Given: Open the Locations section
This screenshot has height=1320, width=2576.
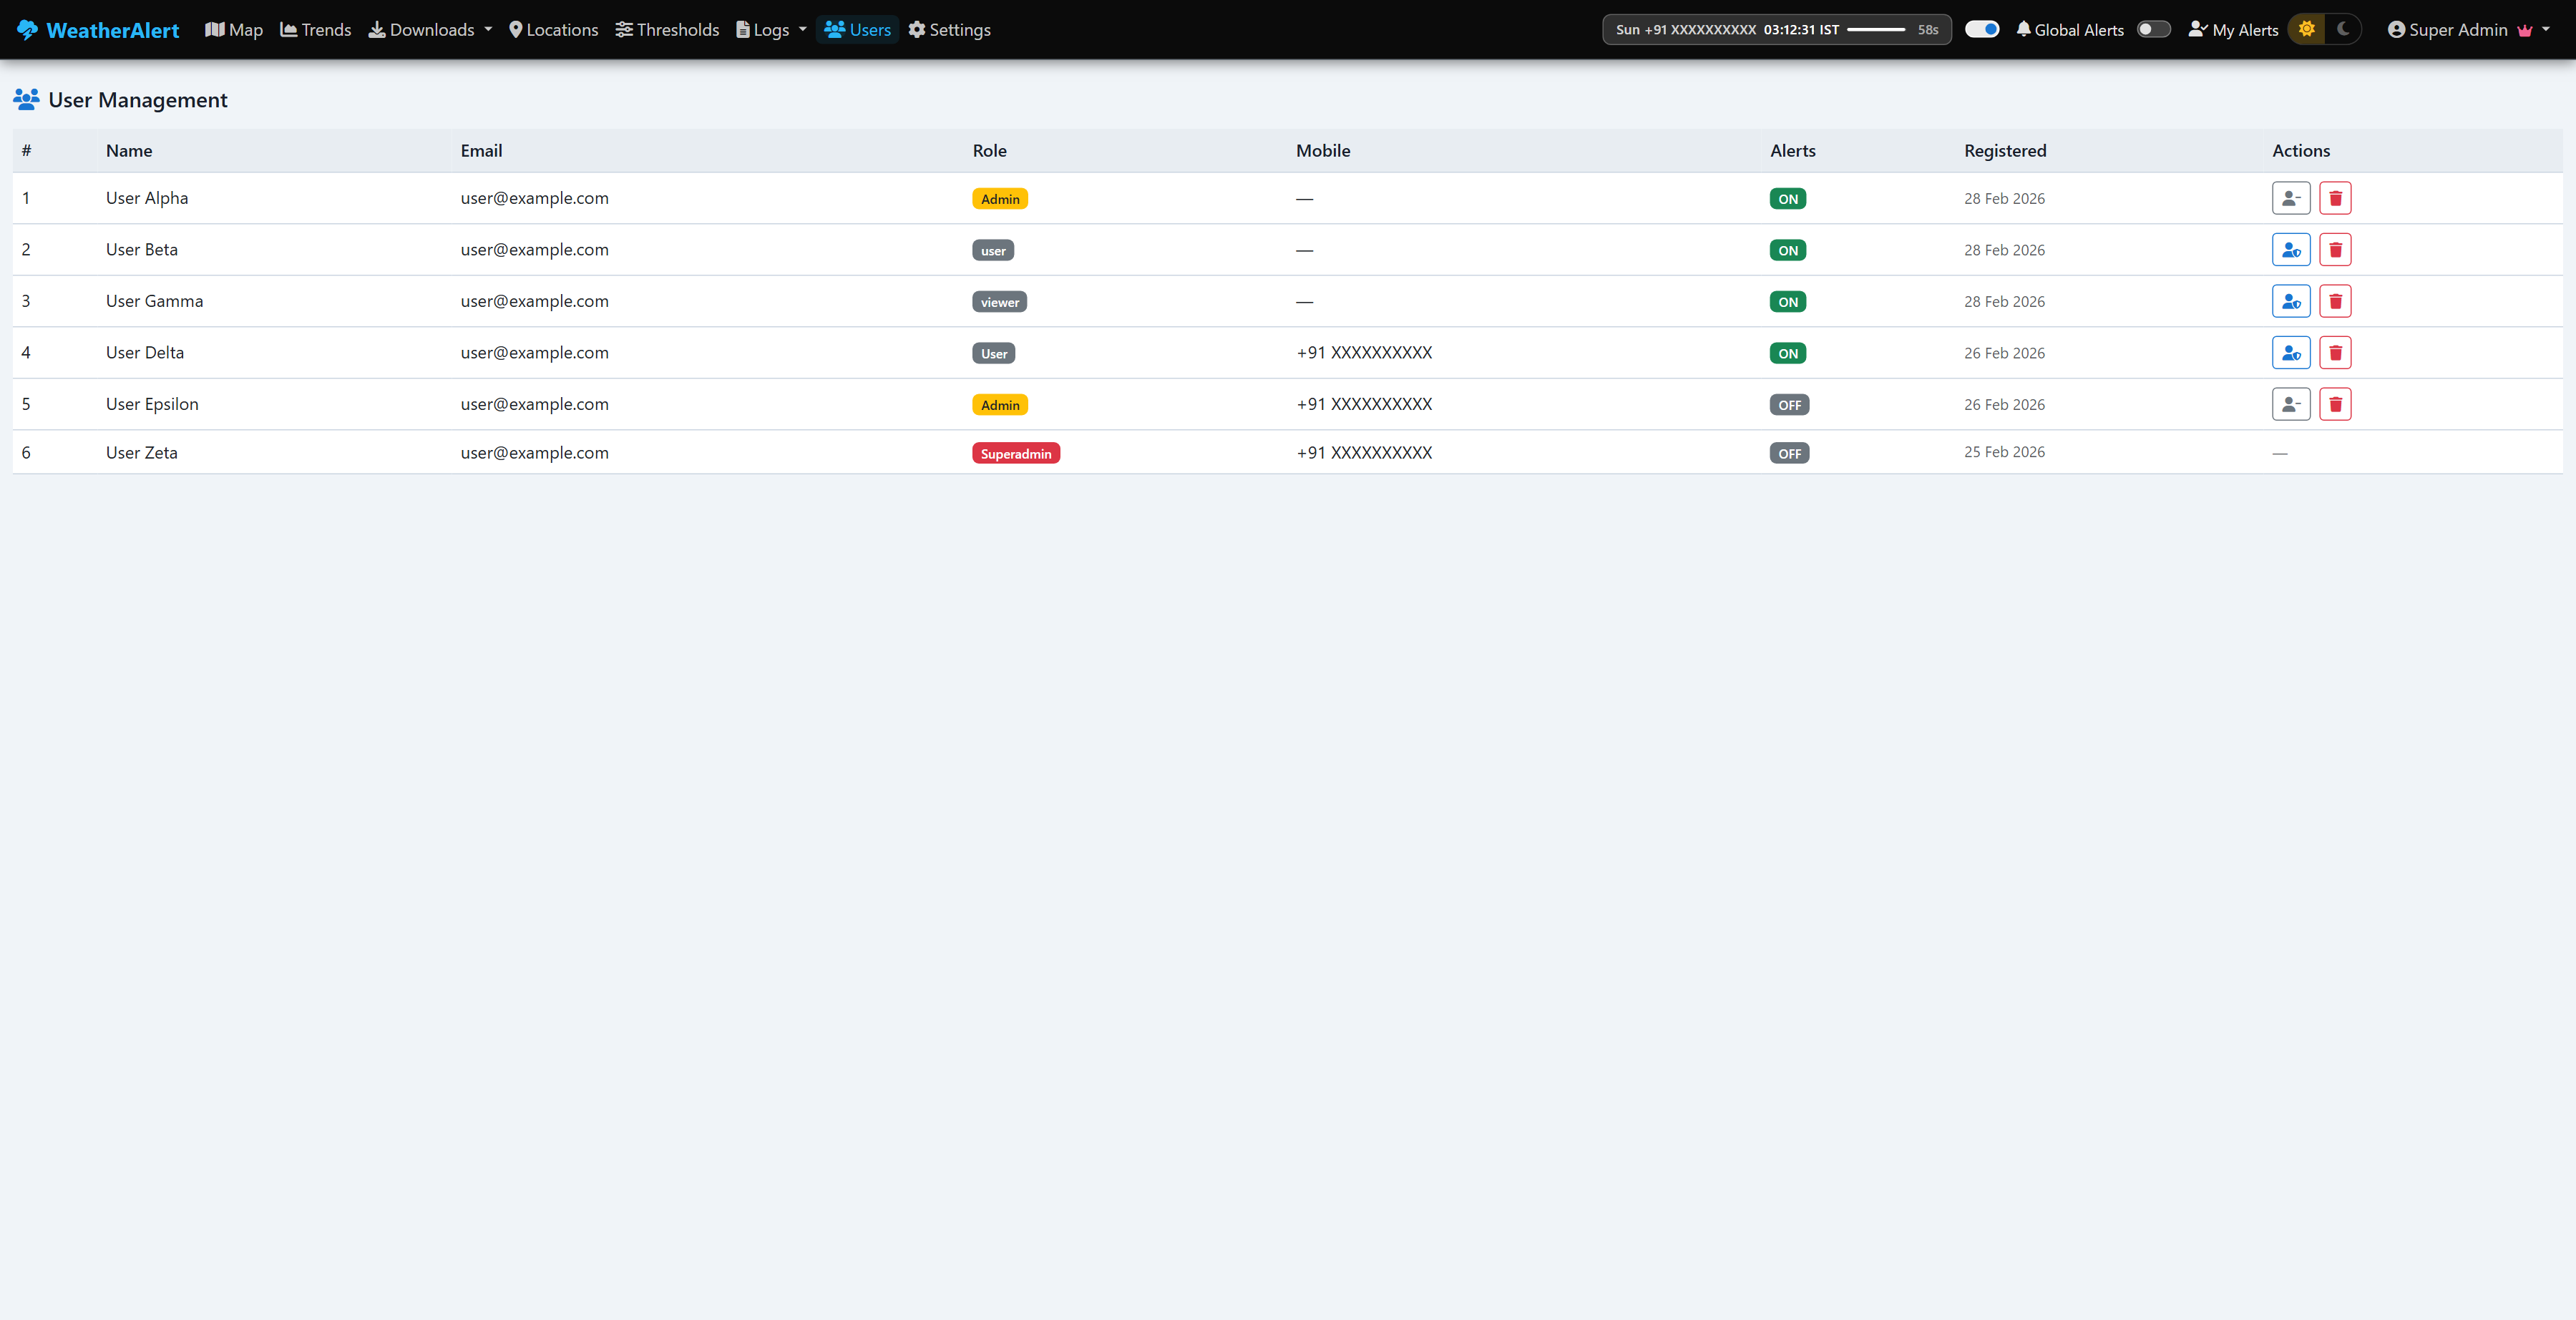Looking at the screenshot, I should coord(553,29).
